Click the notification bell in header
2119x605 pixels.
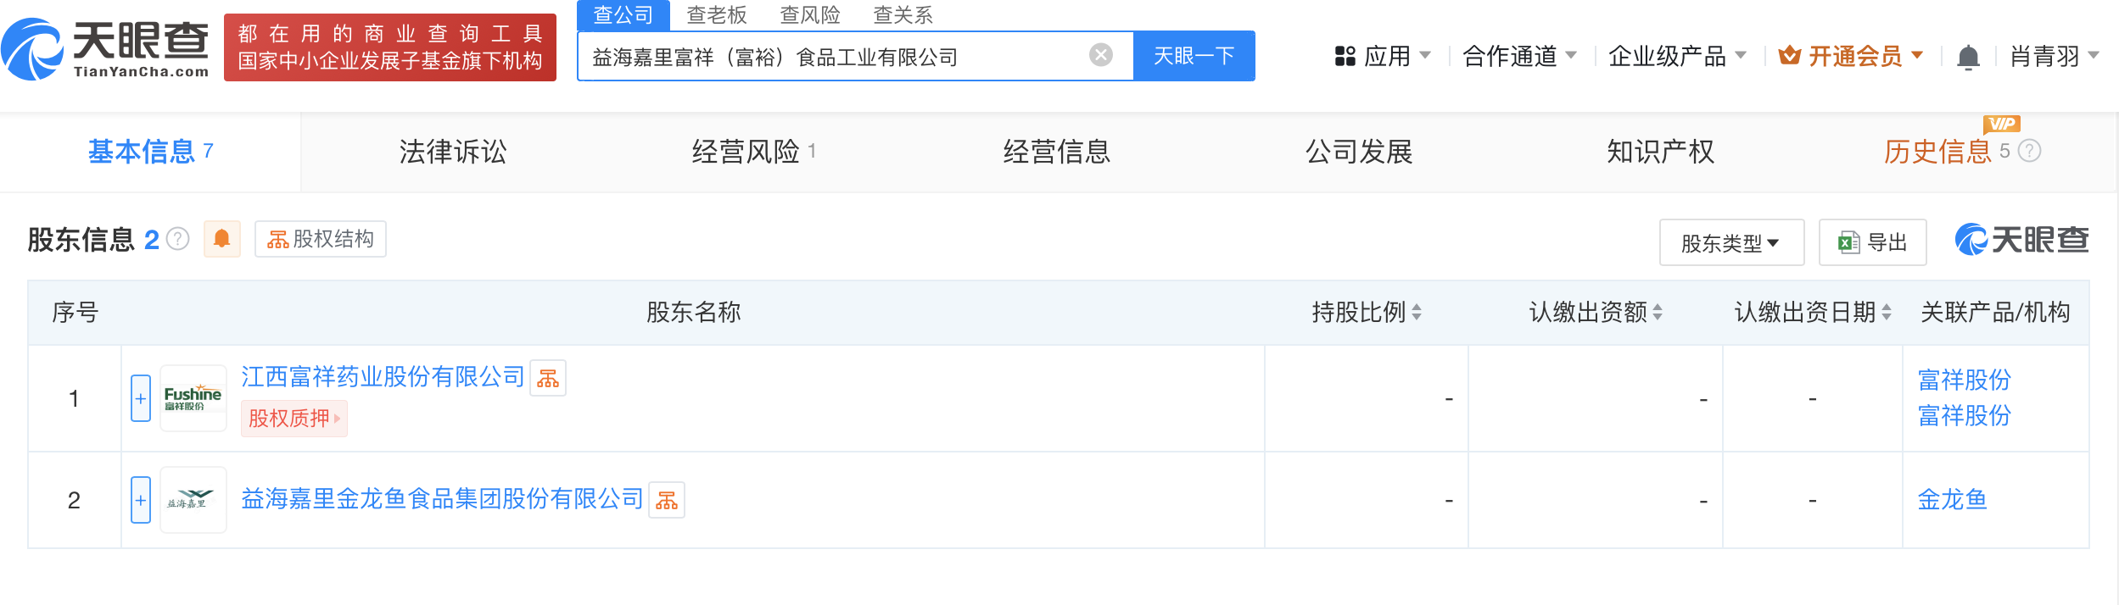pyautogui.click(x=1967, y=57)
